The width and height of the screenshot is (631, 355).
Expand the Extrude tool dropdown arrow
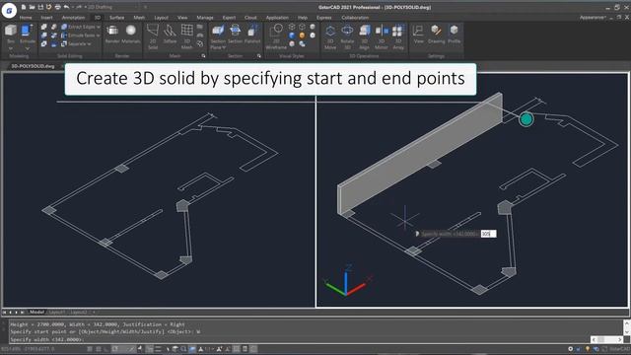point(28,48)
